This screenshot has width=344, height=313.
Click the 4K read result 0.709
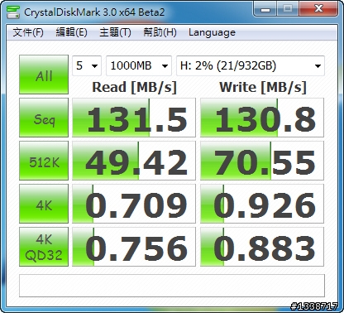pyautogui.click(x=134, y=204)
